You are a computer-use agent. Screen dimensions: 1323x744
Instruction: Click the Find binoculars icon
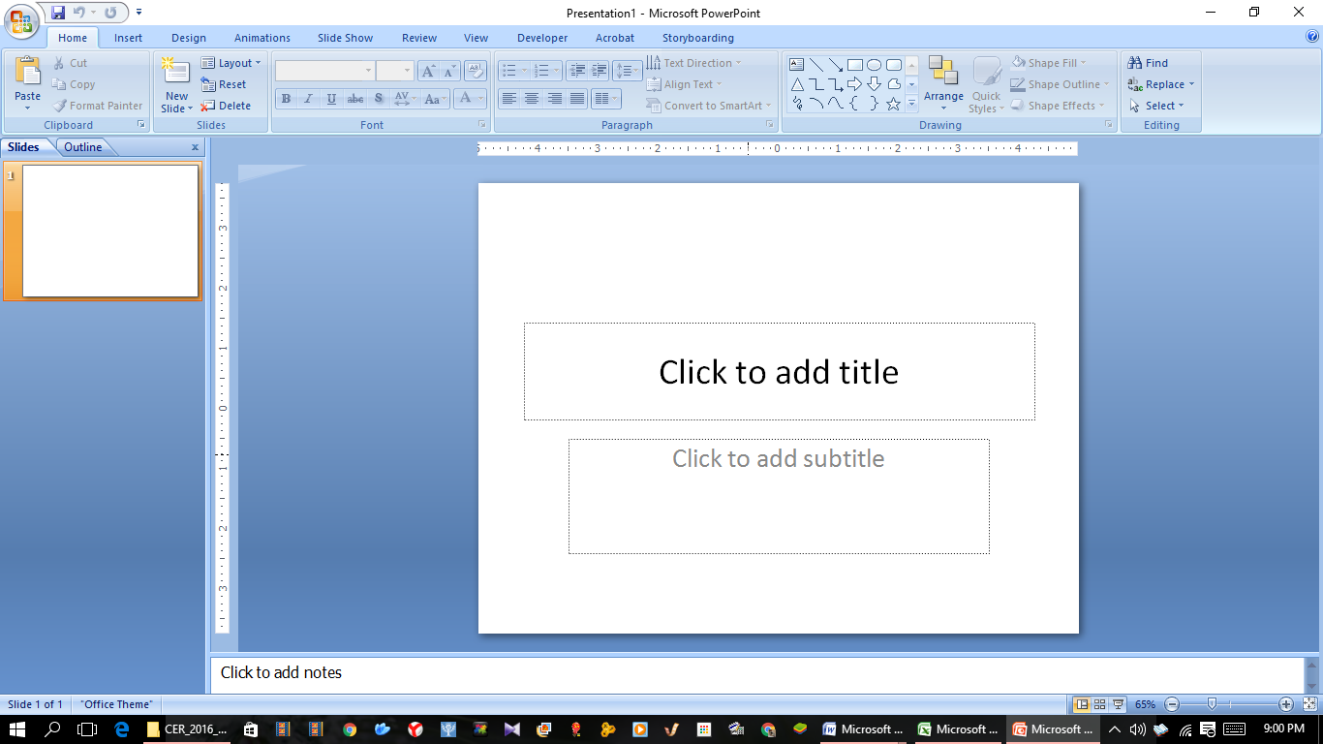click(x=1135, y=63)
